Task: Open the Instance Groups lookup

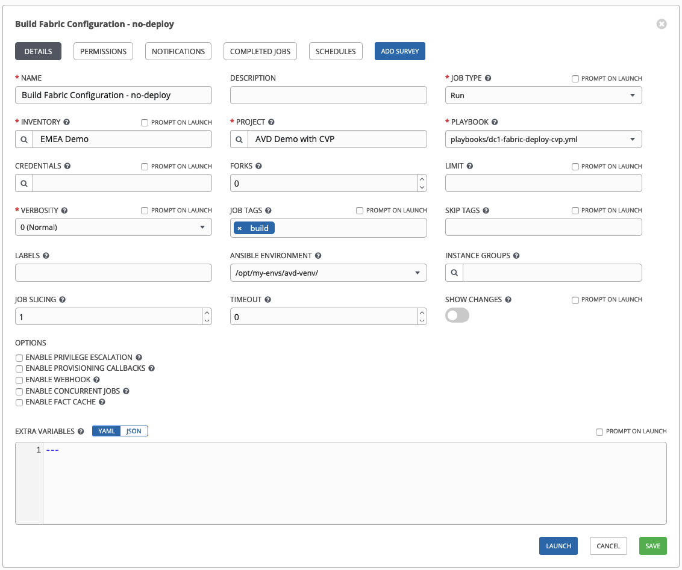Action: coord(454,273)
